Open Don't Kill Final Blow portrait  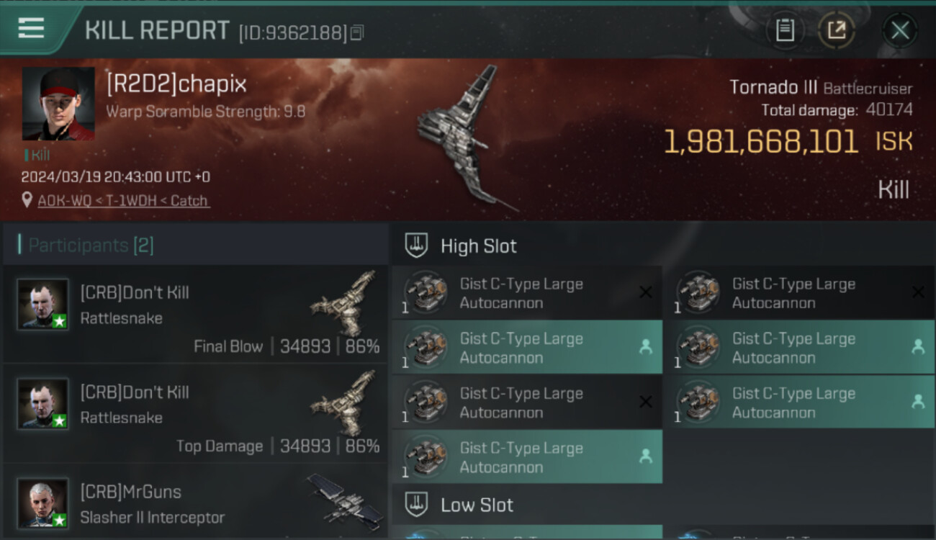(x=43, y=305)
